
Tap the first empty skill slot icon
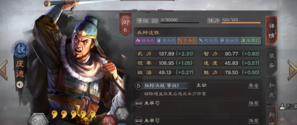[x=139, y=103]
